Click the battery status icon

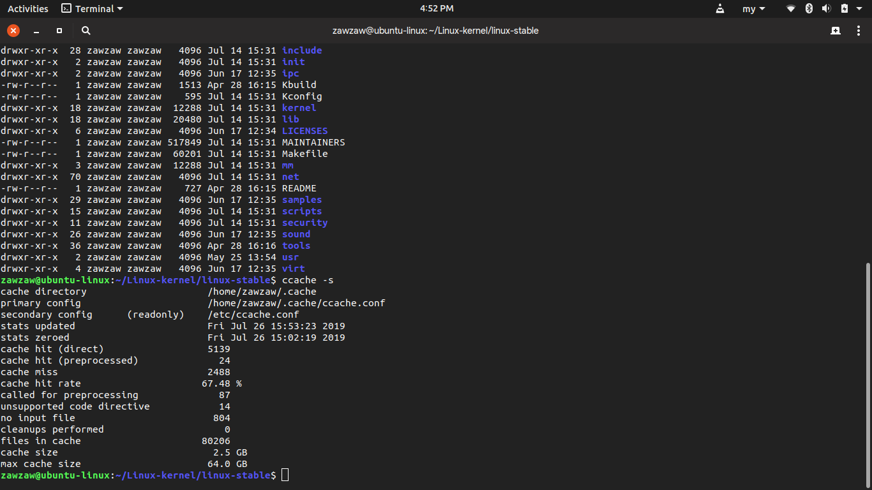pyautogui.click(x=844, y=9)
